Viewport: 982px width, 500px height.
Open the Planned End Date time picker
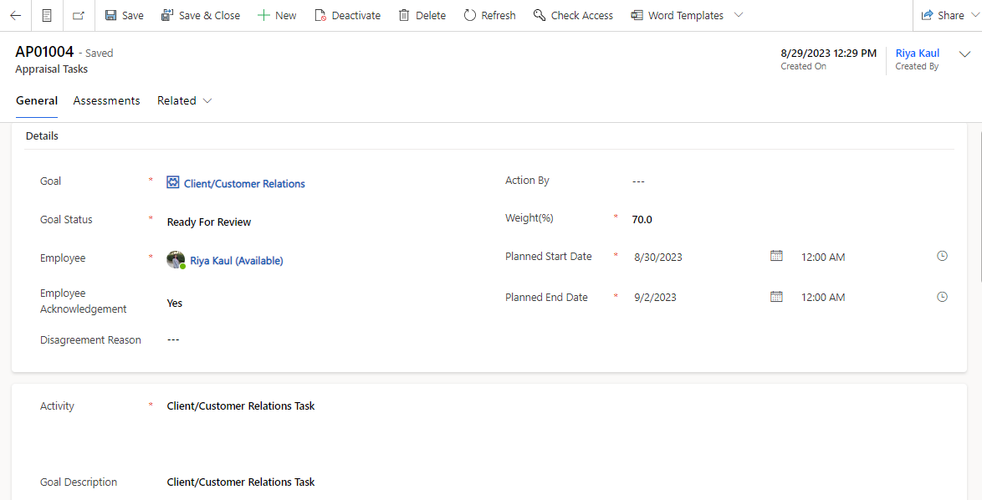942,297
